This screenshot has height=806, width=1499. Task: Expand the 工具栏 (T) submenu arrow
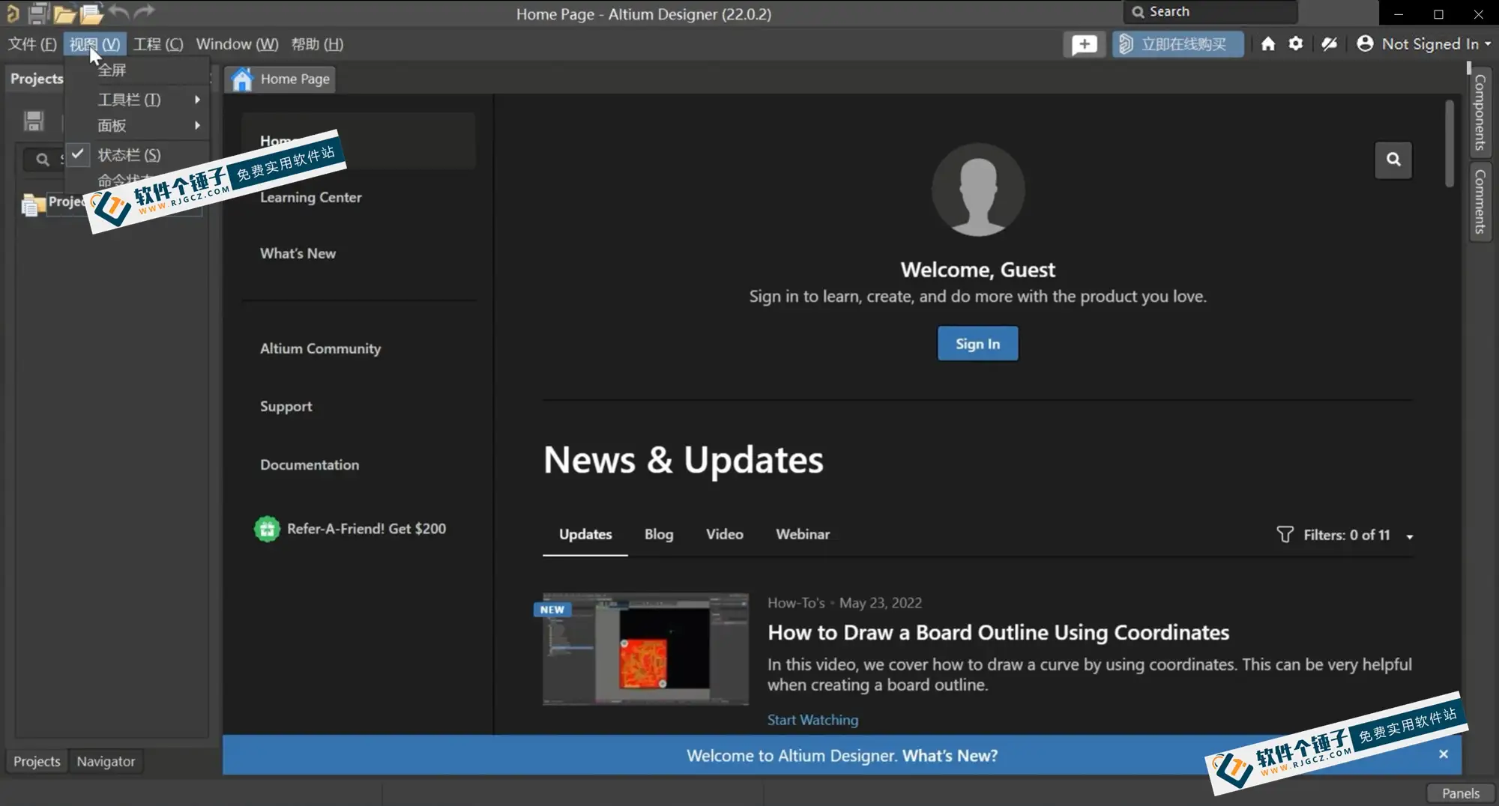pos(197,99)
